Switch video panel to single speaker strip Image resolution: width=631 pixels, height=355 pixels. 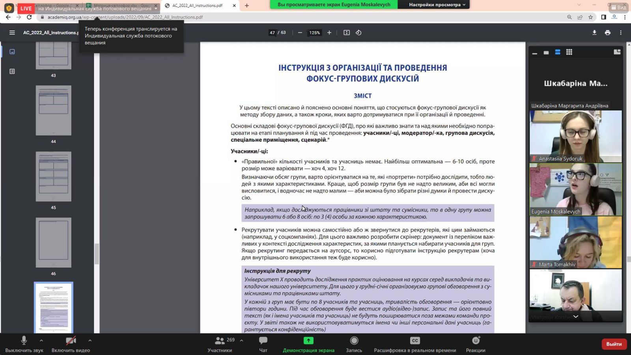[x=546, y=52]
